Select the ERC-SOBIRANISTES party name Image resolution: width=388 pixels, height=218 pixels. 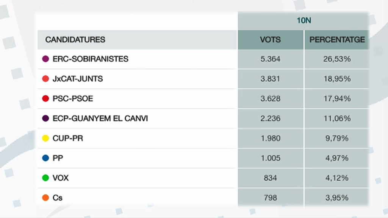tap(91, 59)
